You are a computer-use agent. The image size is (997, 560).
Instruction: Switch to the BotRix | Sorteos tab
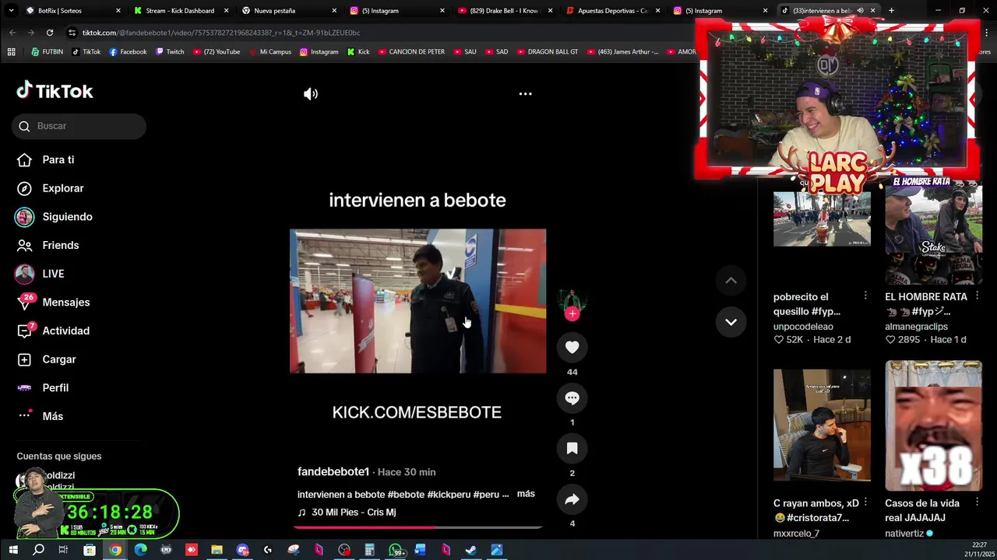pyautogui.click(x=72, y=11)
